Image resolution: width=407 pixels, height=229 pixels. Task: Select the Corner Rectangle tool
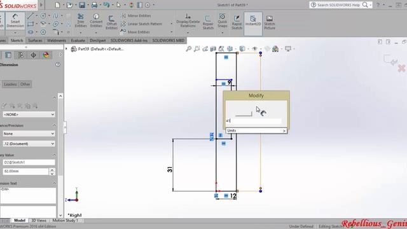(x=31, y=24)
